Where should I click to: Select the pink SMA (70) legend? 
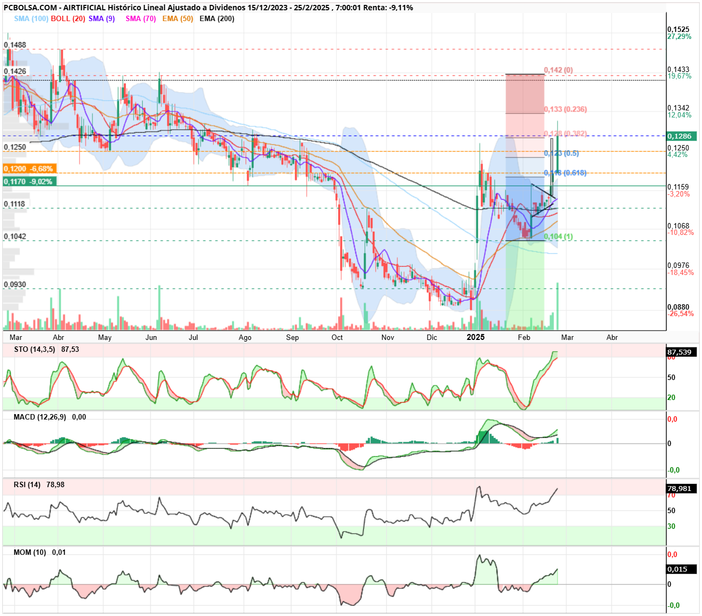(141, 18)
